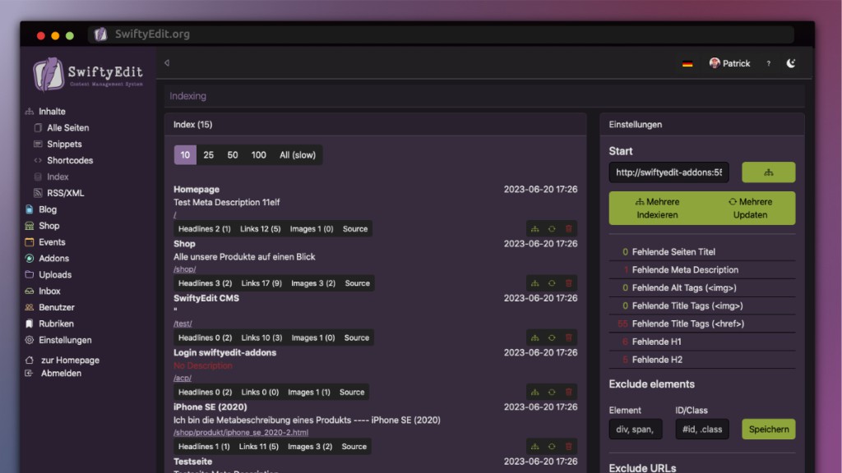Click the start URL input field
842x473 pixels.
click(x=669, y=172)
